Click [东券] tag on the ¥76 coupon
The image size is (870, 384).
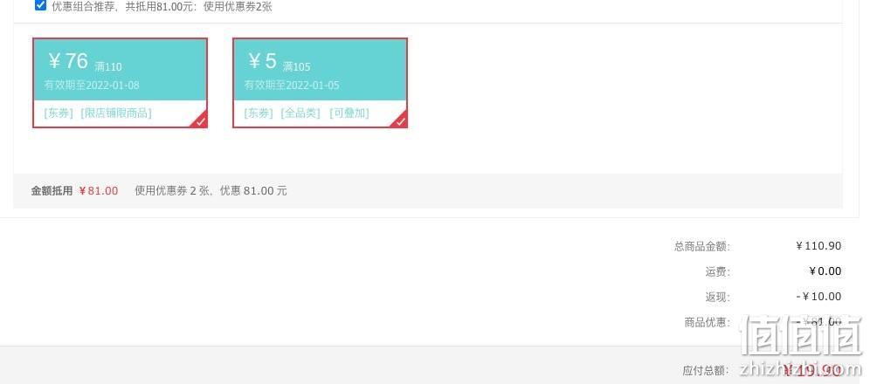coord(59,113)
